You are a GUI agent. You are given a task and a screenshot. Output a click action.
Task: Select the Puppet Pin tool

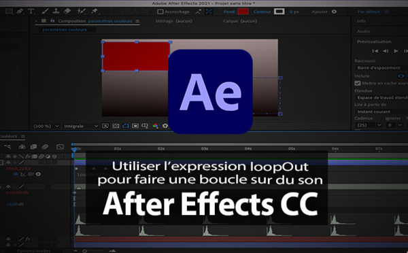point(95,12)
